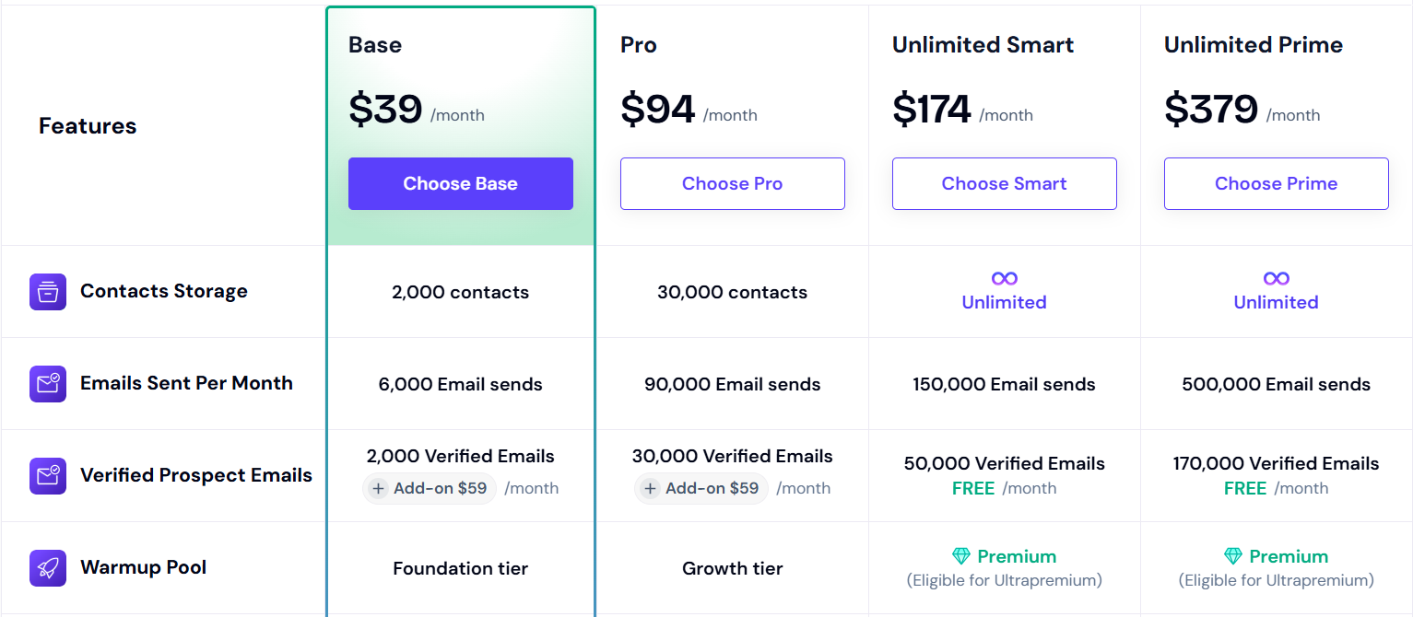
Task: Click the Choose Prime button
Action: point(1276,183)
